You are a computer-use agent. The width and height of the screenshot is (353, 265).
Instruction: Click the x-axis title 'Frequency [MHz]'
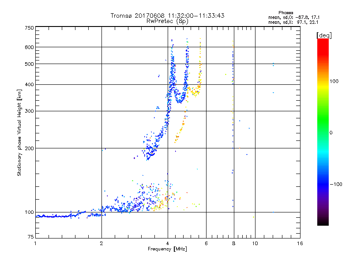(x=167, y=249)
